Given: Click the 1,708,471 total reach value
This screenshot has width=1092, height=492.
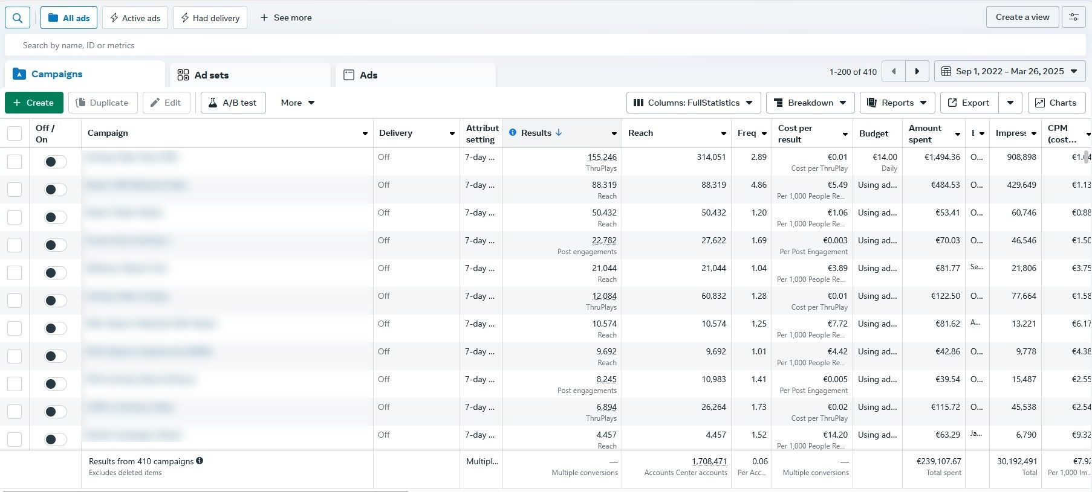Looking at the screenshot, I should tap(709, 461).
